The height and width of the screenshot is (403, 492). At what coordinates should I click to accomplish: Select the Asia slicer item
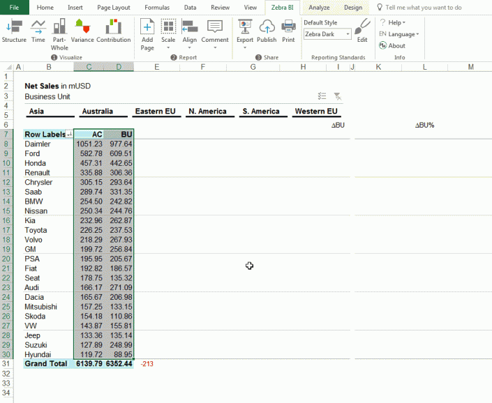(50, 112)
